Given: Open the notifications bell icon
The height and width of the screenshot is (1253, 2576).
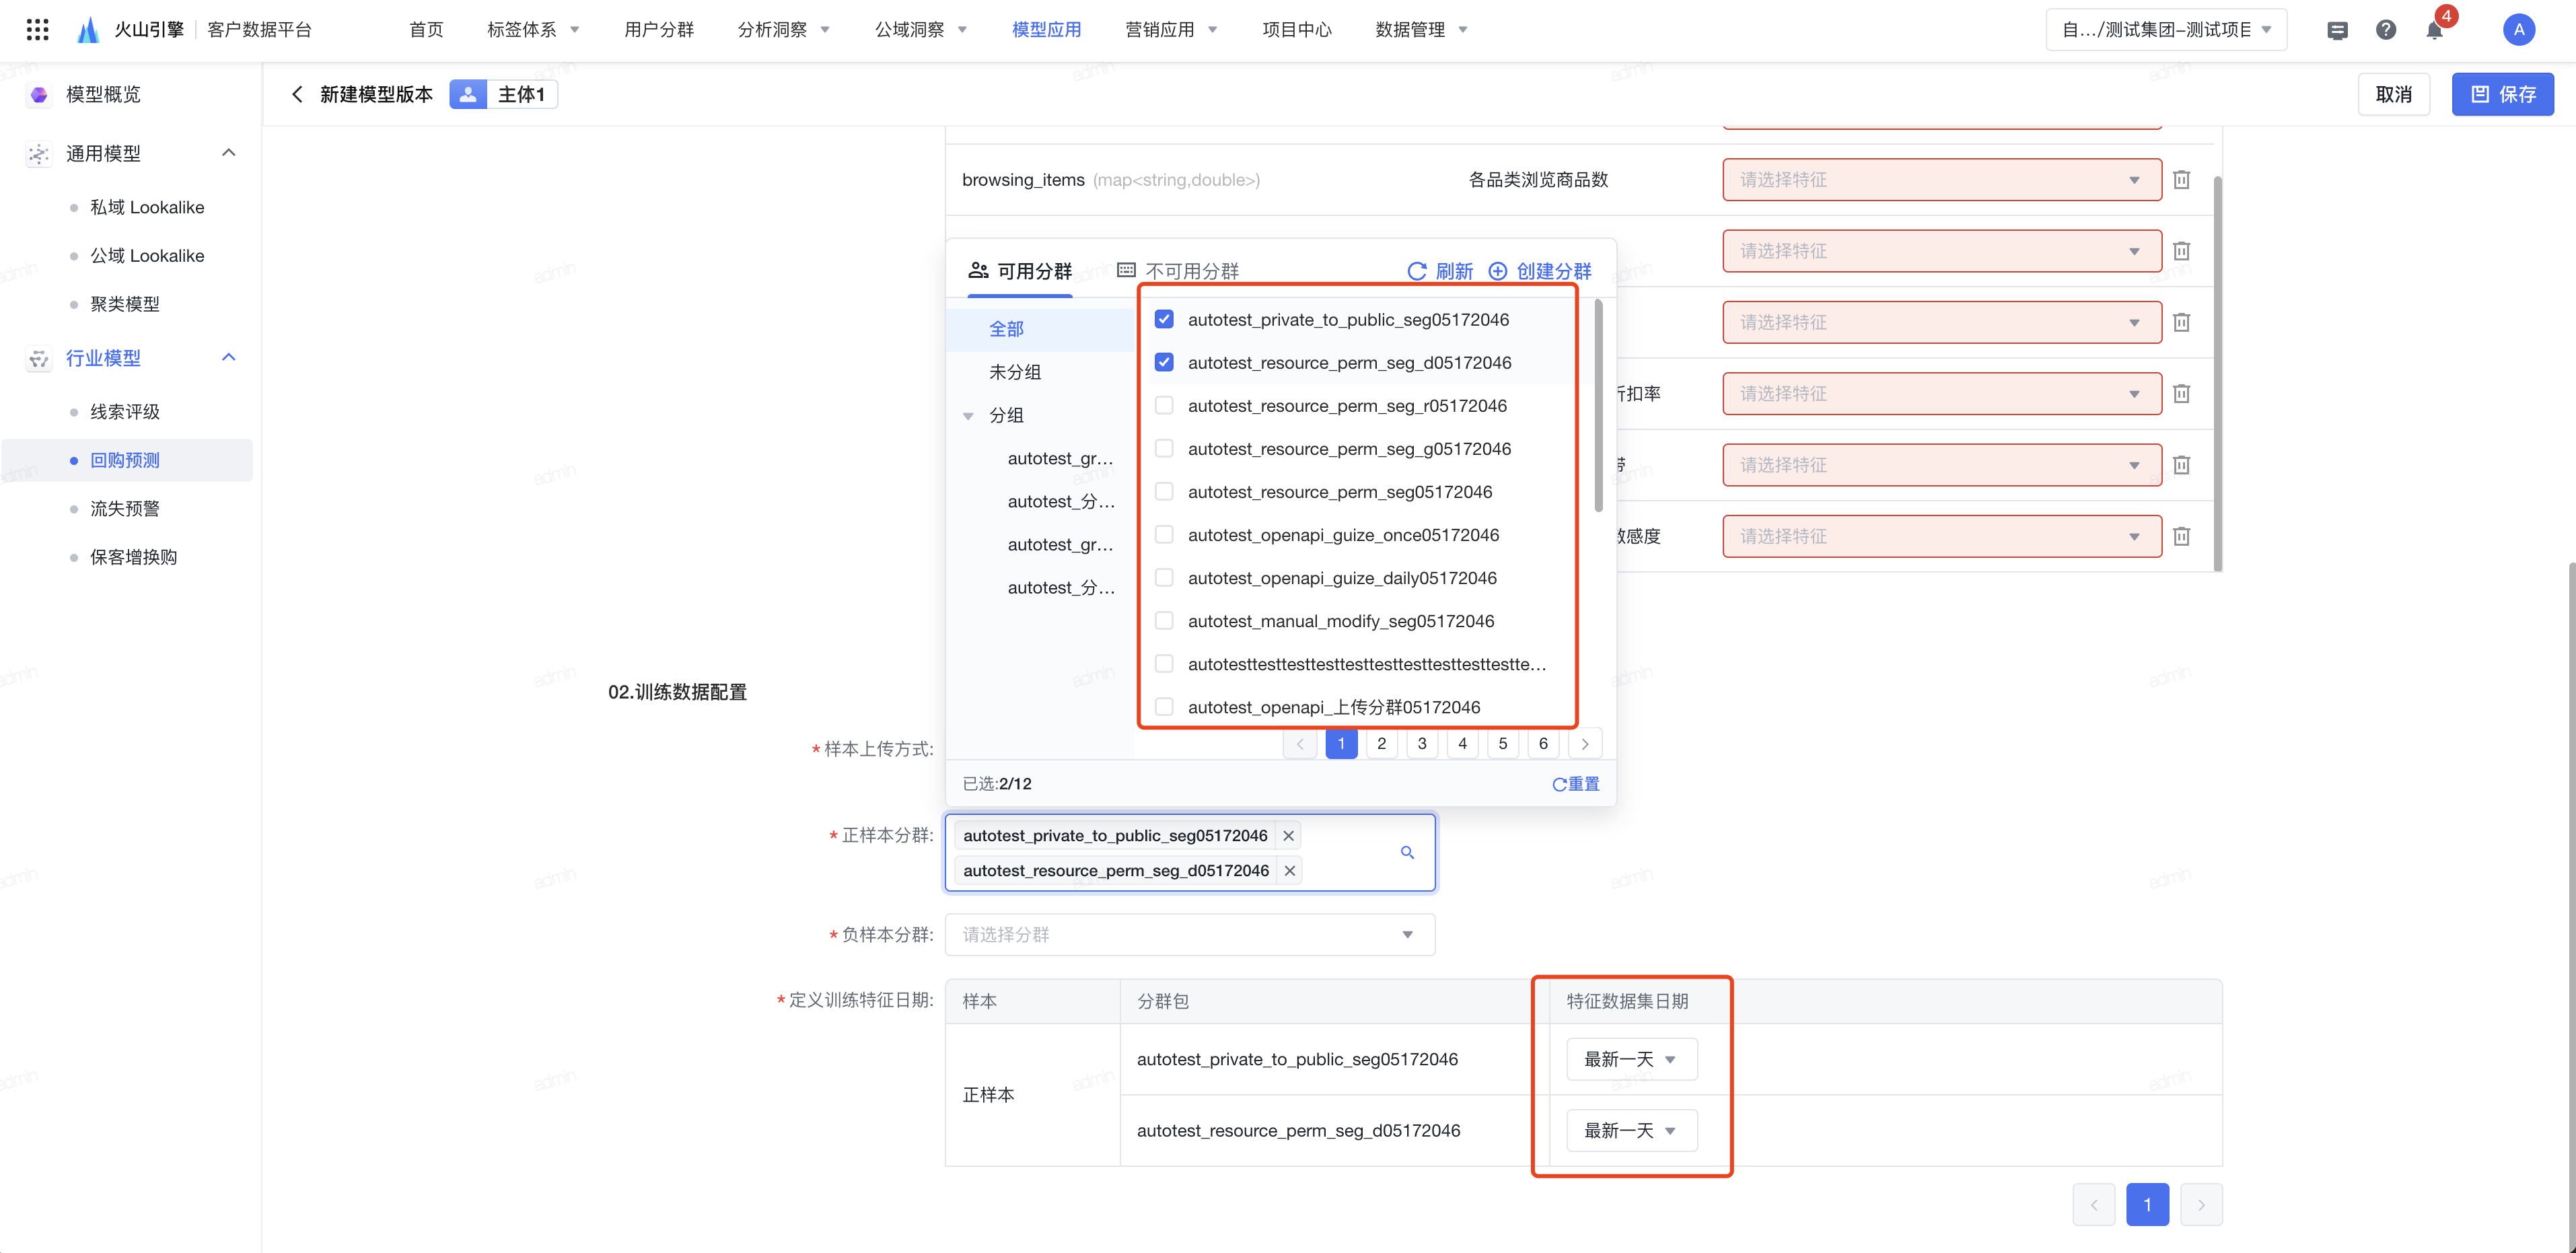Looking at the screenshot, I should click(2435, 30).
